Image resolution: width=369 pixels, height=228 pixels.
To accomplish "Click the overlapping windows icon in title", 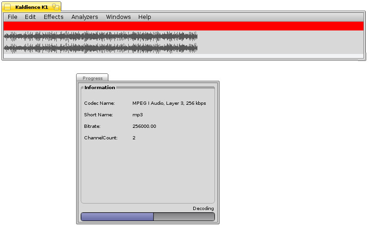I will (55, 7).
